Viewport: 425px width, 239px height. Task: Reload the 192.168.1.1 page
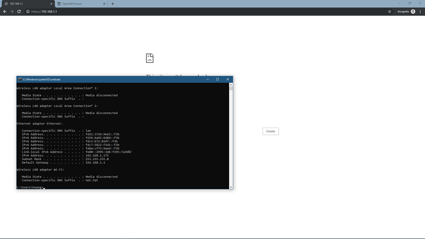[x=19, y=11]
